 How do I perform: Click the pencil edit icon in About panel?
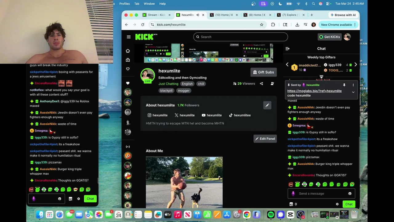(267, 105)
